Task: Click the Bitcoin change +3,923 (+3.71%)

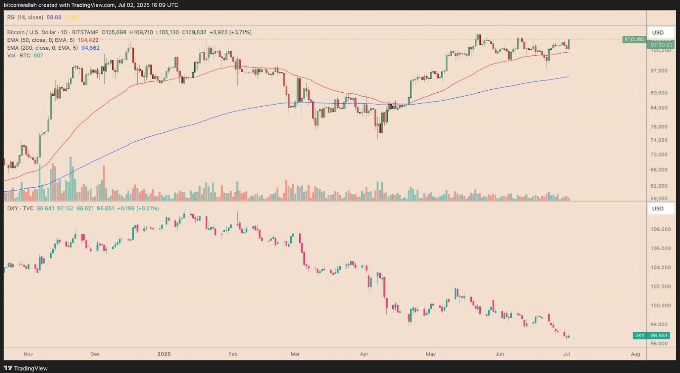Action: click(x=230, y=32)
